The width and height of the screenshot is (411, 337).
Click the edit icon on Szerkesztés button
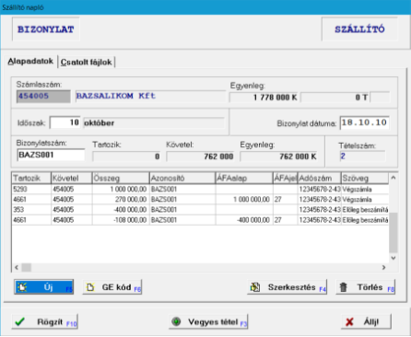pos(255,287)
